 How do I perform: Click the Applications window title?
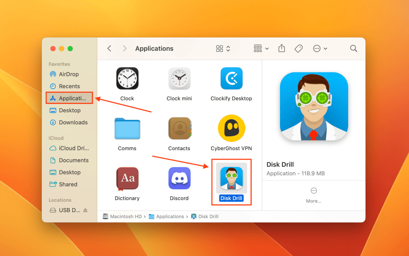pyautogui.click(x=154, y=49)
